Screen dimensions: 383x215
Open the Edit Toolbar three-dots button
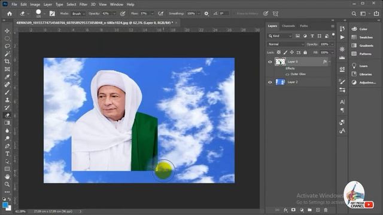pyautogui.click(x=7, y=192)
